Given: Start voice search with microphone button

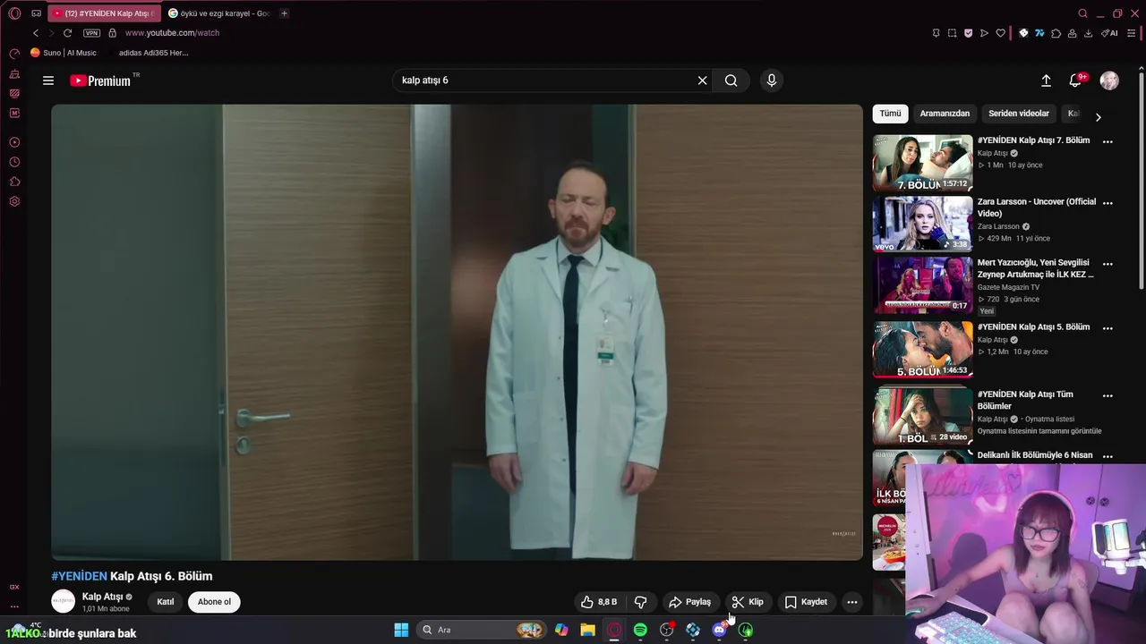Looking at the screenshot, I should 772,80.
